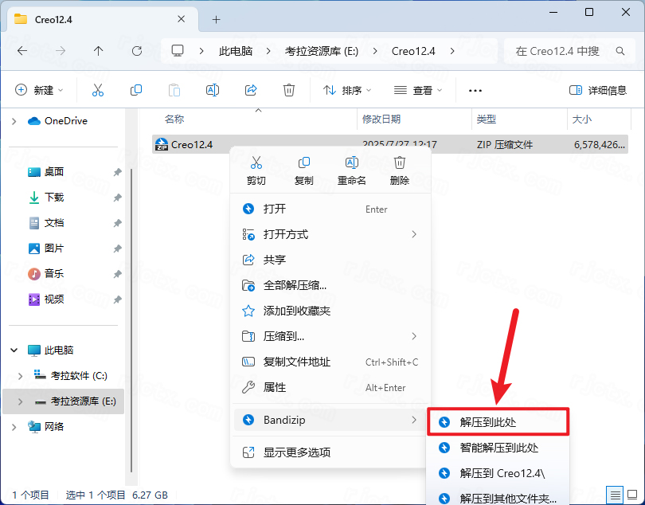Choose 重命名 in context menu
This screenshot has height=505, width=645.
(352, 170)
